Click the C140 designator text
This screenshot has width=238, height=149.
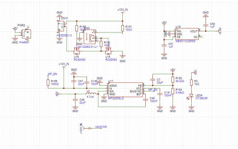(94, 81)
